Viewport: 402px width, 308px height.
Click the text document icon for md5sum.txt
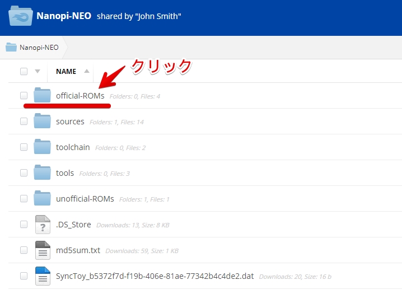43,250
